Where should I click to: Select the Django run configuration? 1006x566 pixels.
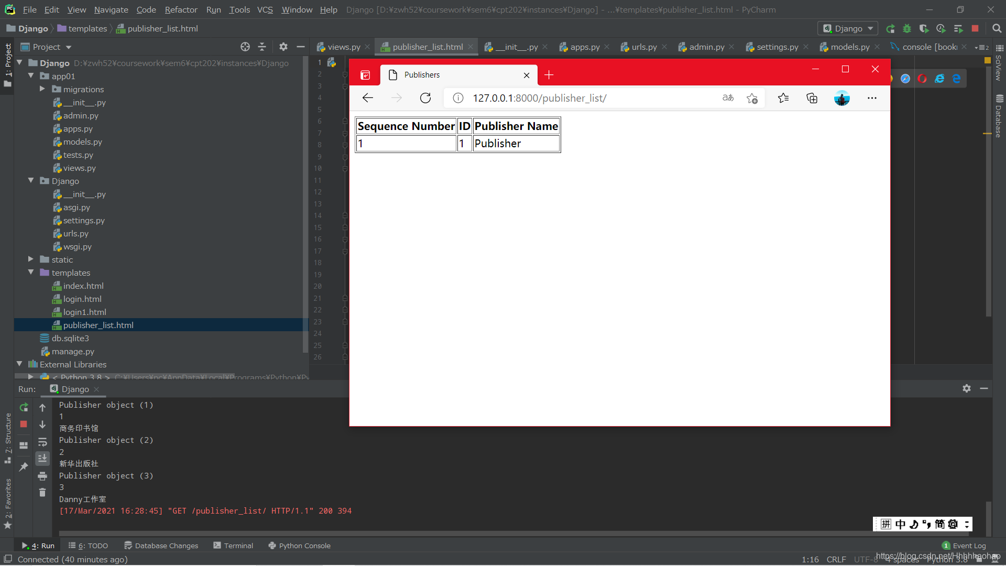[848, 28]
